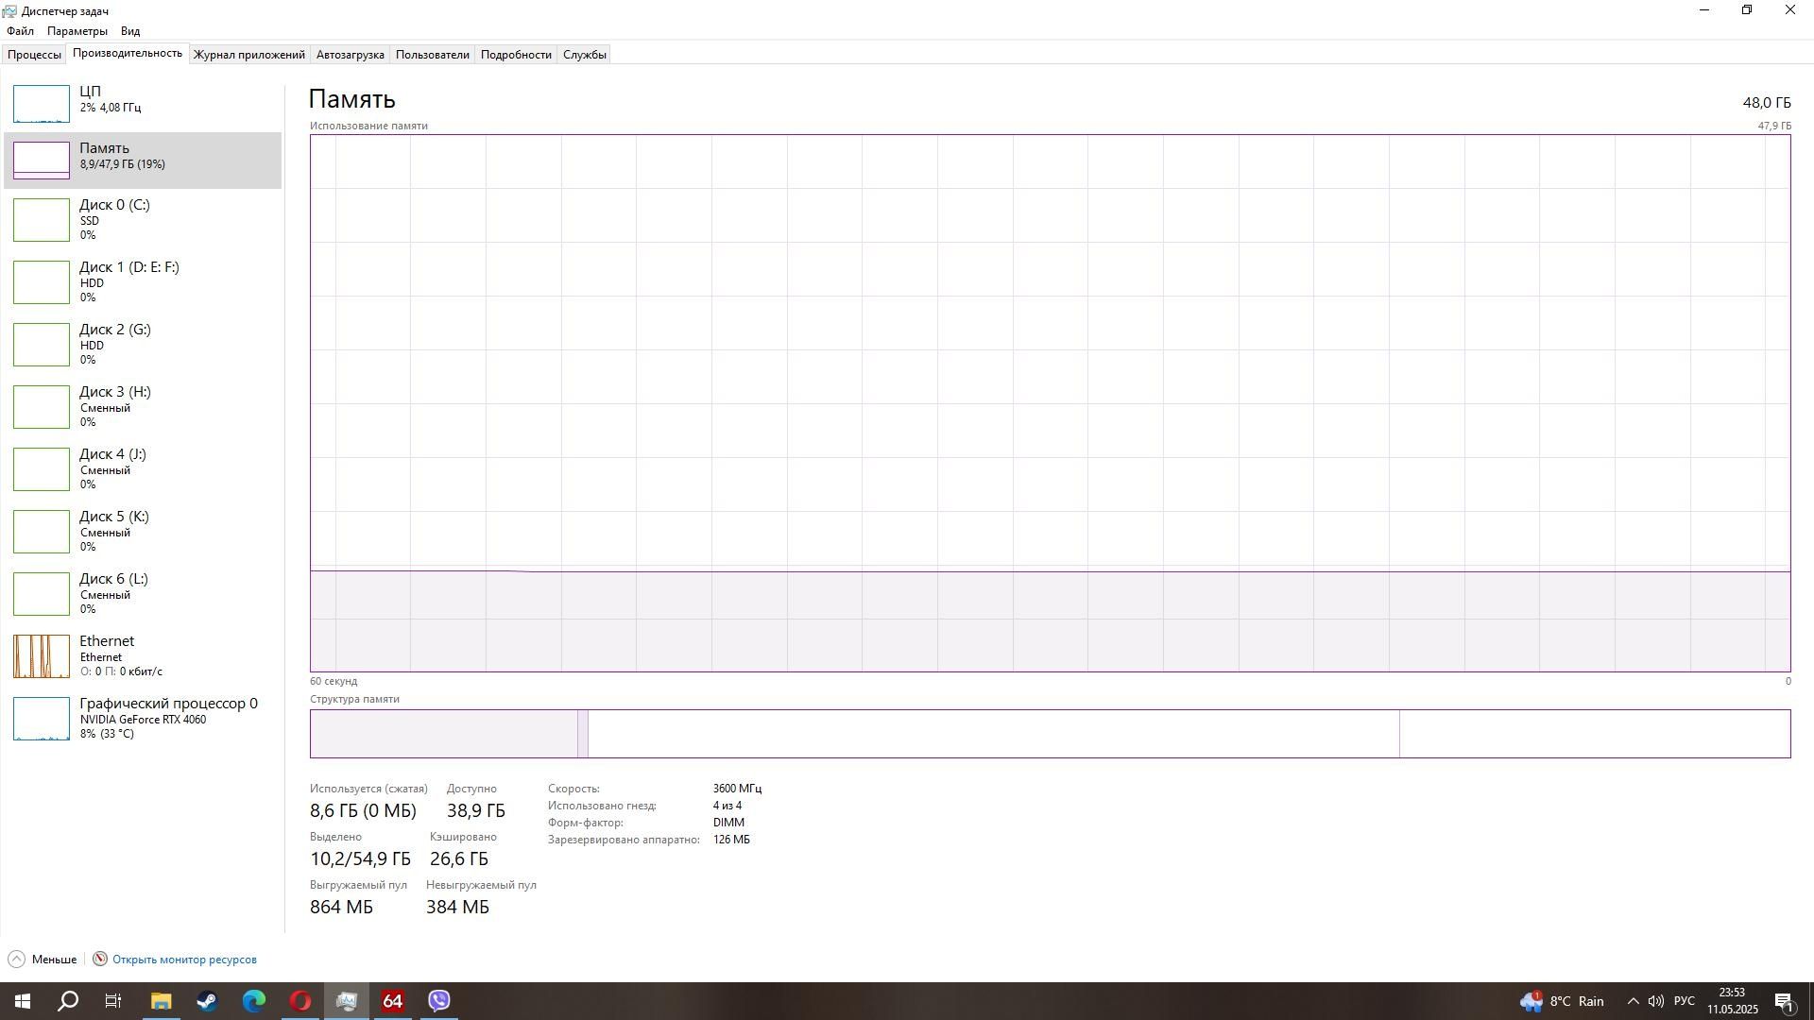Select the Ethernet network graph entry
Screen dimensions: 1814x1020
pos(143,655)
